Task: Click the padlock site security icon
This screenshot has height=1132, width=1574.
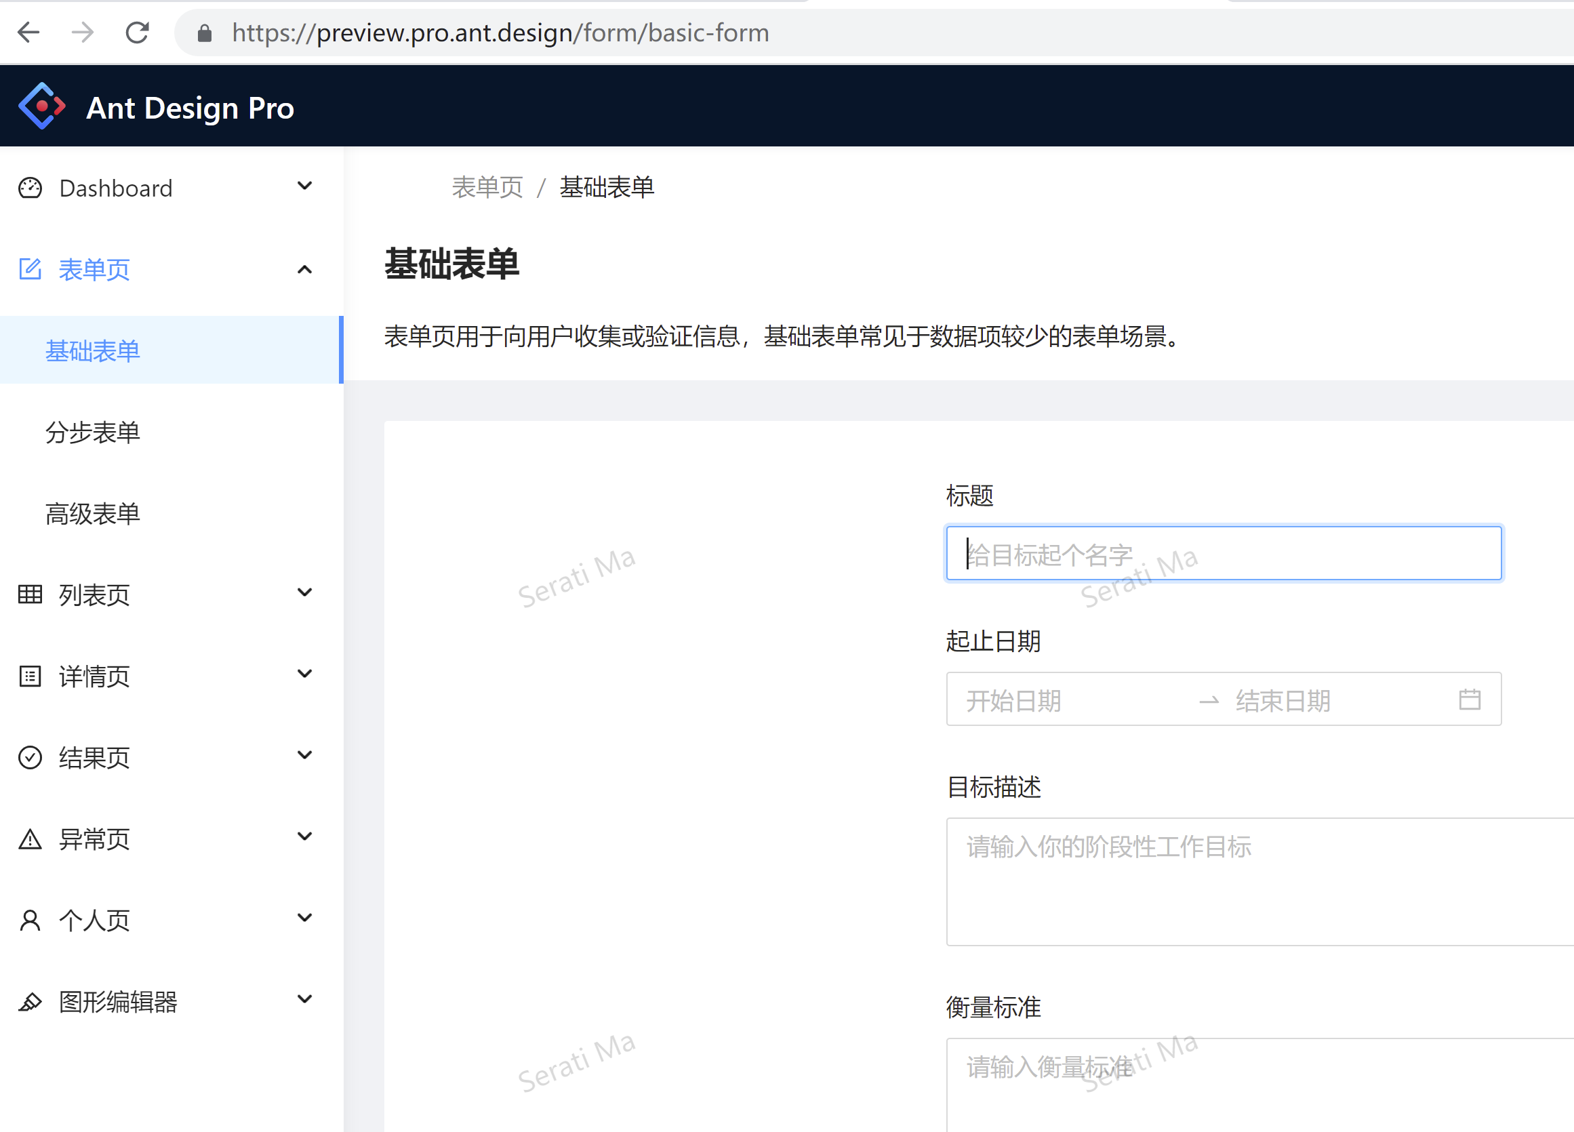Action: (x=205, y=33)
